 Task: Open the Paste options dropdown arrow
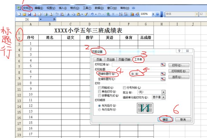click(82, 14)
